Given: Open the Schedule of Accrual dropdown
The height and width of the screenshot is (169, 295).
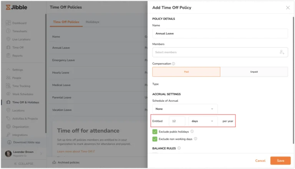Looking at the screenshot, I should point(185,109).
